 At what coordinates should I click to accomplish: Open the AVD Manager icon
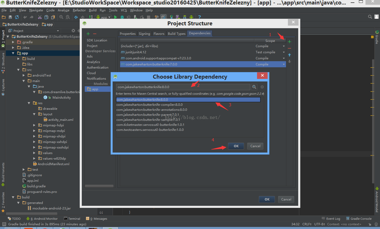[x=178, y=17]
